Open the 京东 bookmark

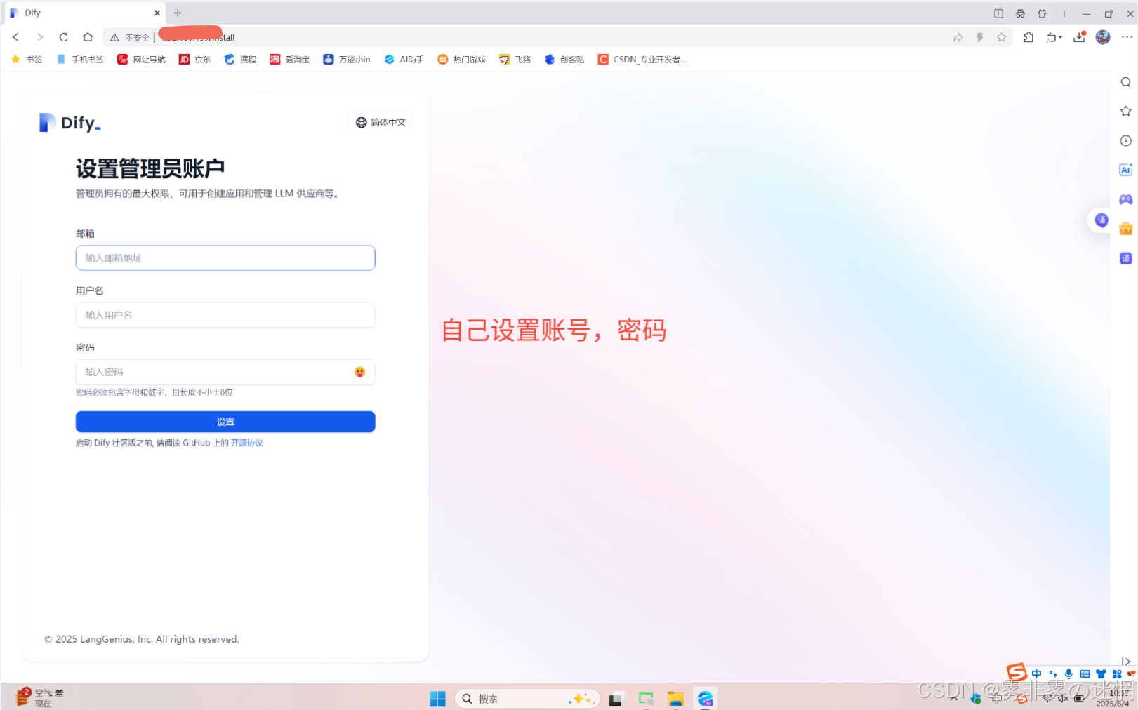tap(194, 60)
